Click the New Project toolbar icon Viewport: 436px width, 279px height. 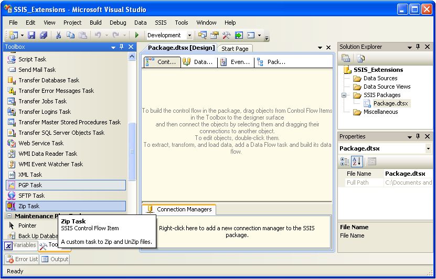click(13, 35)
